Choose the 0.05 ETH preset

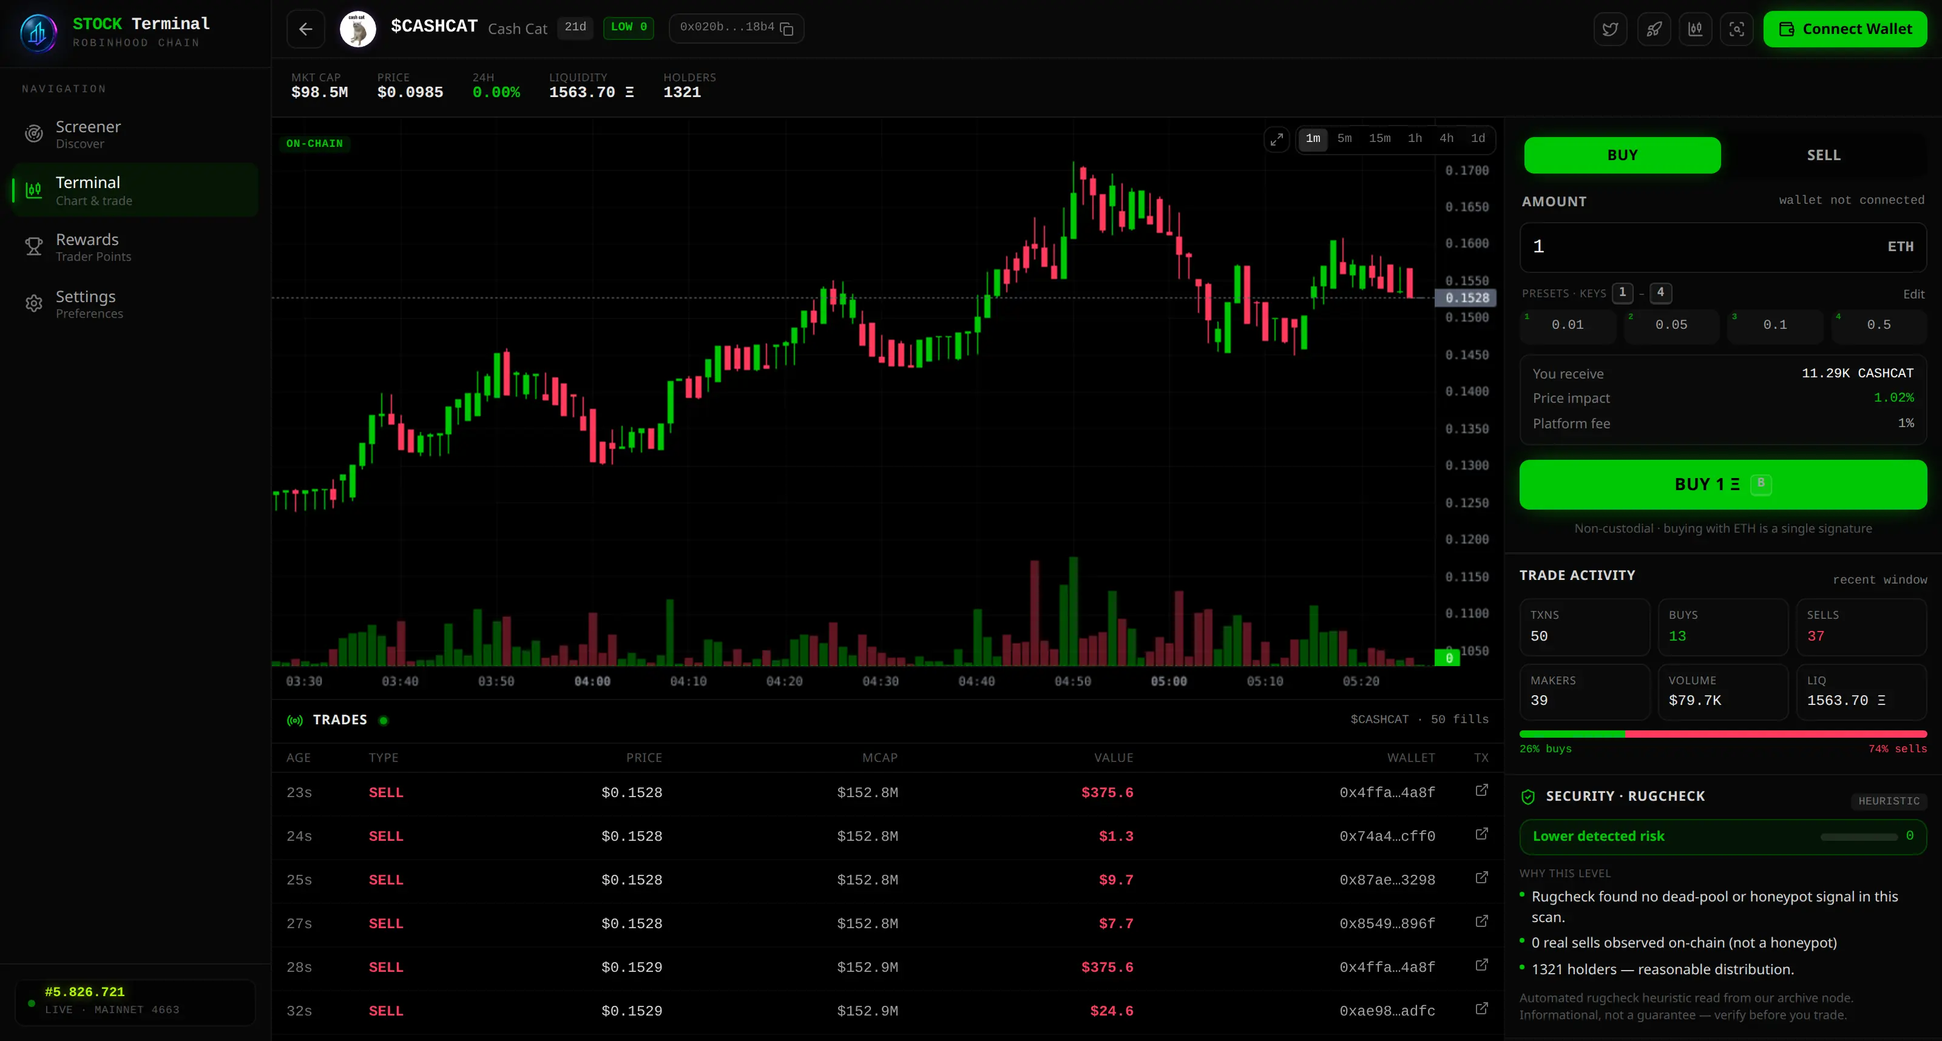(x=1671, y=325)
